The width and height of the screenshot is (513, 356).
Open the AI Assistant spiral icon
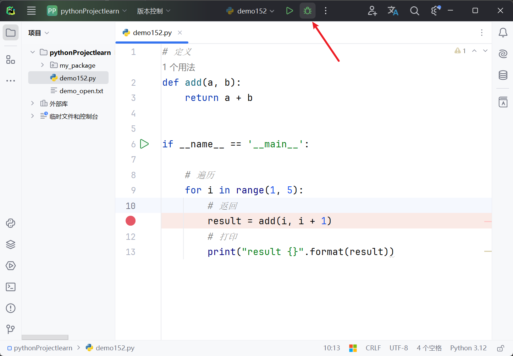click(x=503, y=54)
